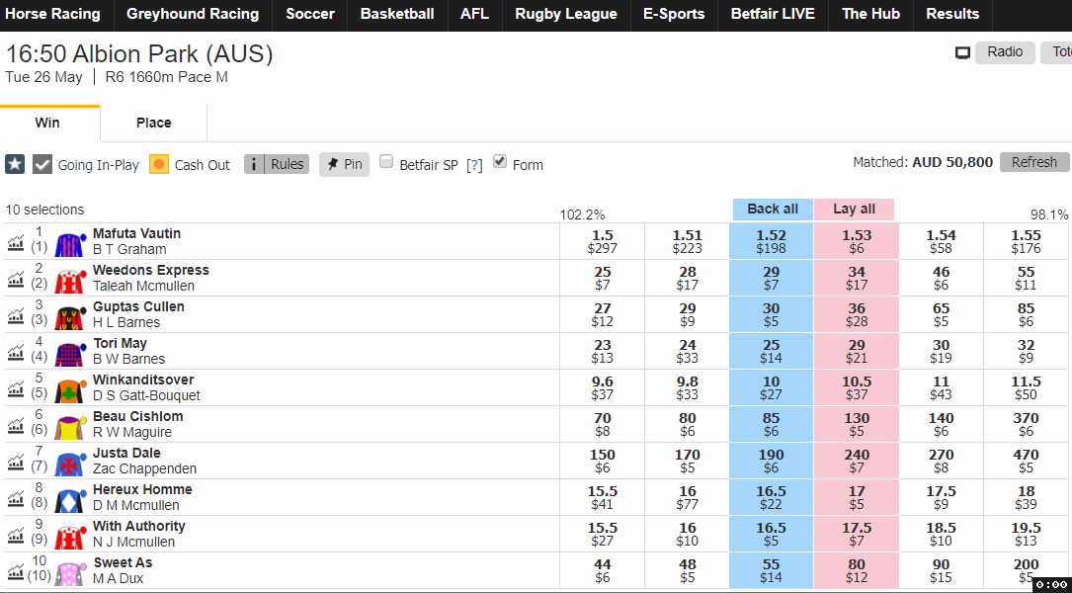Screen dimensions: 1072x593
Task: Click the Refresh button
Action: [x=1033, y=161]
